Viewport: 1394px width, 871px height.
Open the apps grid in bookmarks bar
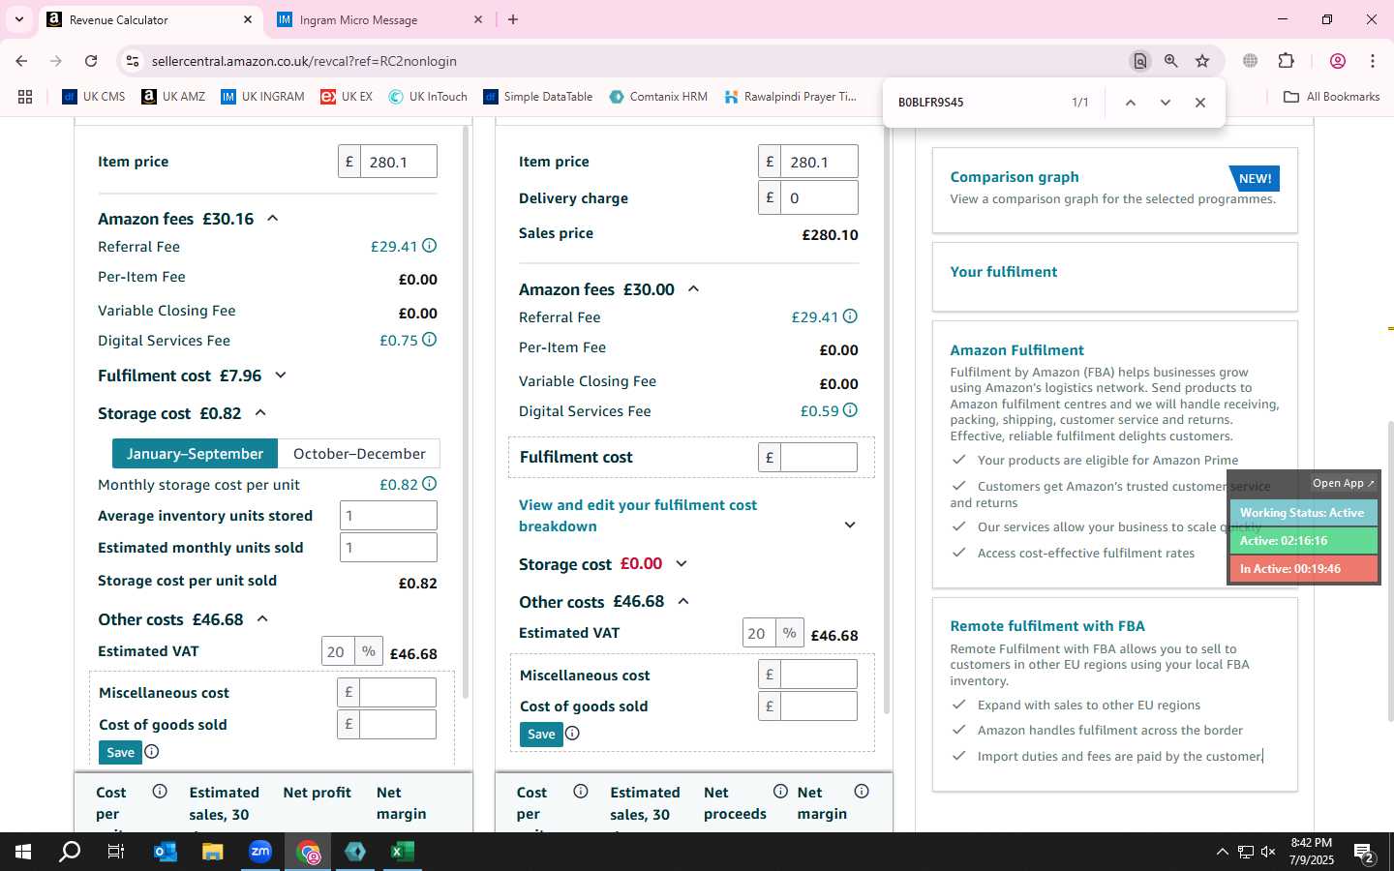25,97
